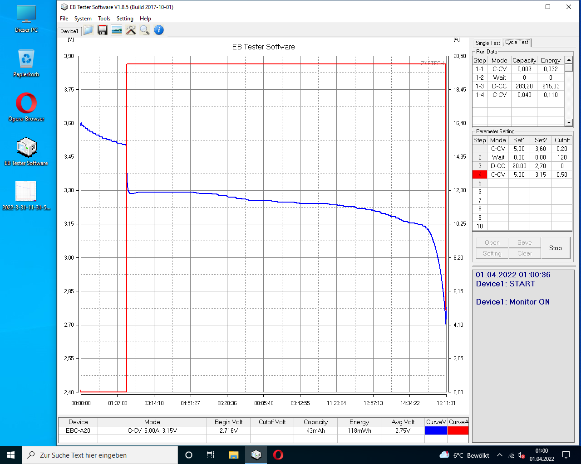Viewport: 581px width, 464px height.
Task: Open Papierkorb recycle bin icon
Action: (x=26, y=63)
